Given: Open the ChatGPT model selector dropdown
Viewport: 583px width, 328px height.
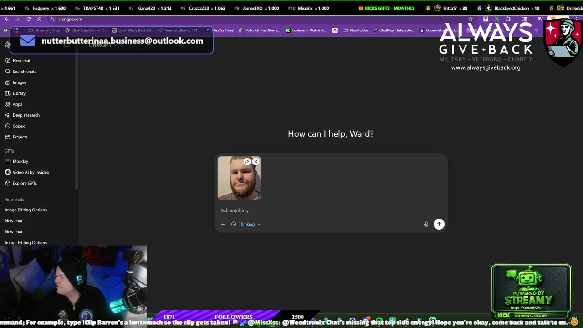Looking at the screenshot, I should [x=102, y=45].
